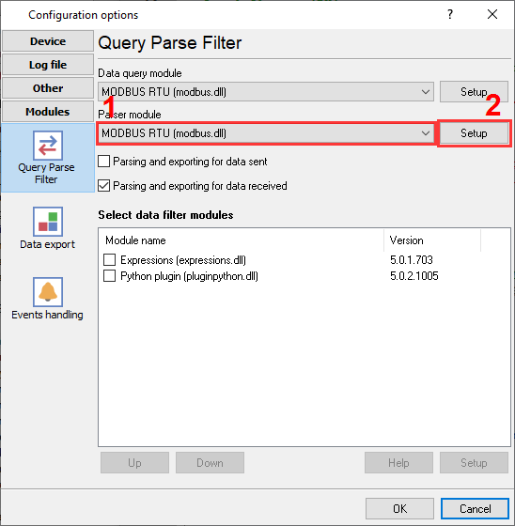The width and height of the screenshot is (515, 526).
Task: Check the Expressions (expressions.dll) module
Action: [x=109, y=259]
